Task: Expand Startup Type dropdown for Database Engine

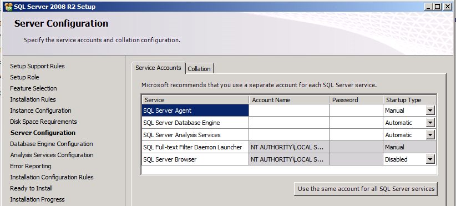Action: 430,123
